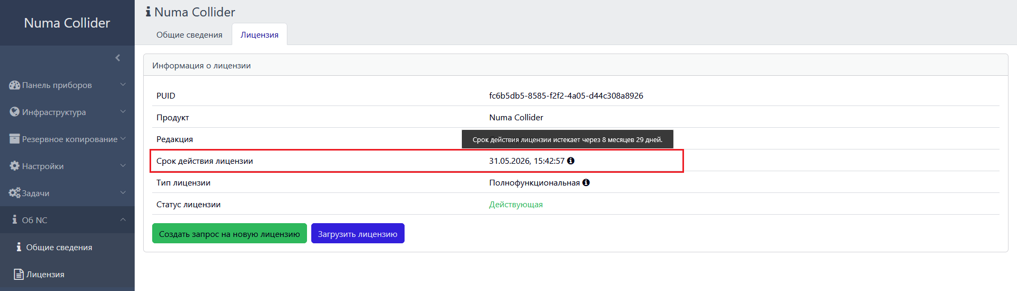Click the Tasks double-gear icon

click(14, 193)
